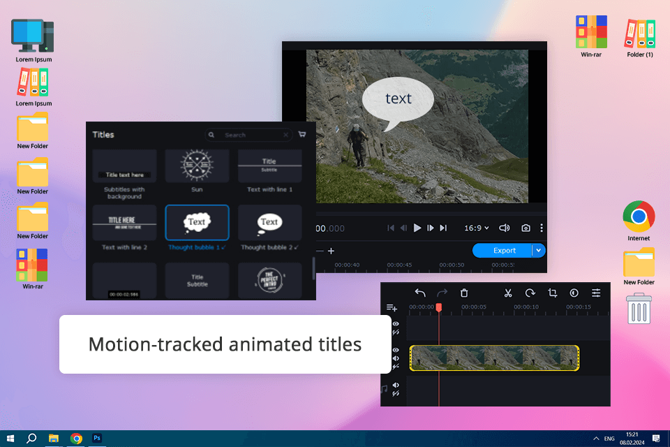
Task: Open clip properties sliders icon
Action: [596, 293]
